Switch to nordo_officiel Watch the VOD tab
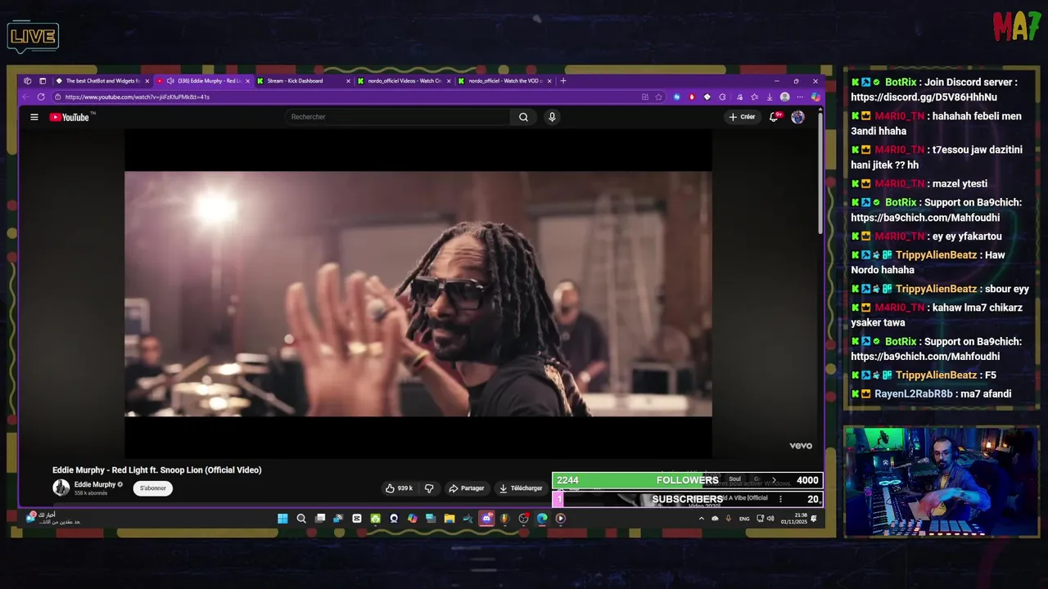This screenshot has height=589, width=1048. click(504, 81)
